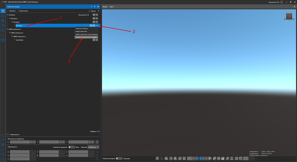Click the user name Володченко С.В. in title bar
This screenshot has height=162, width=297.
274,2
